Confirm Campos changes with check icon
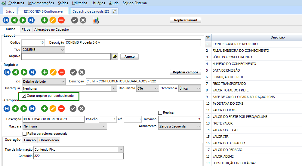The image size is (302, 166). coord(73,109)
